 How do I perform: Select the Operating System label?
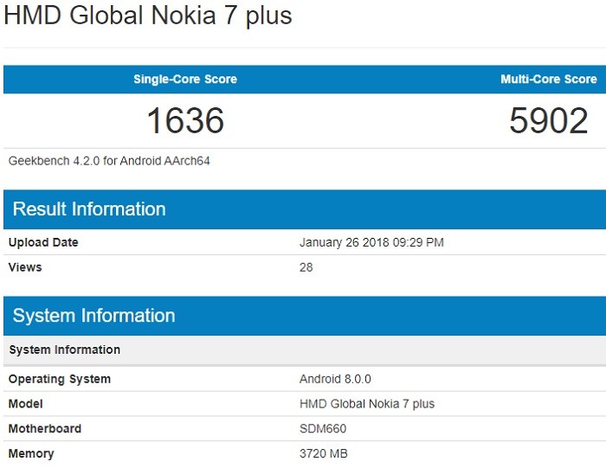(x=60, y=379)
